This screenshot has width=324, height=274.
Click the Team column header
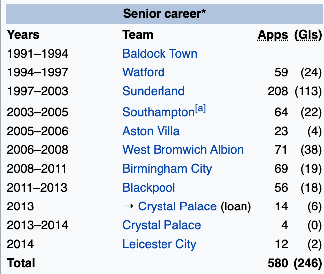tap(138, 35)
